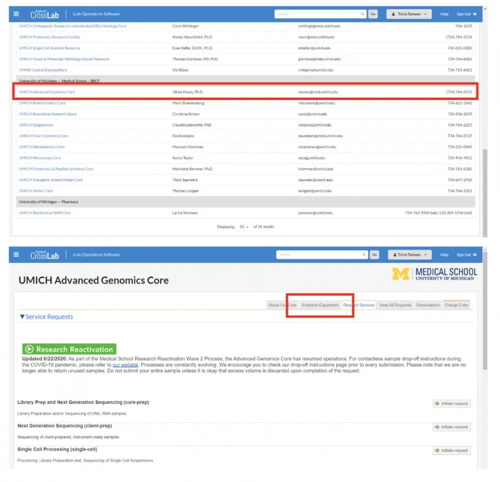Open UMMS Central Biorepository link

click(x=43, y=70)
